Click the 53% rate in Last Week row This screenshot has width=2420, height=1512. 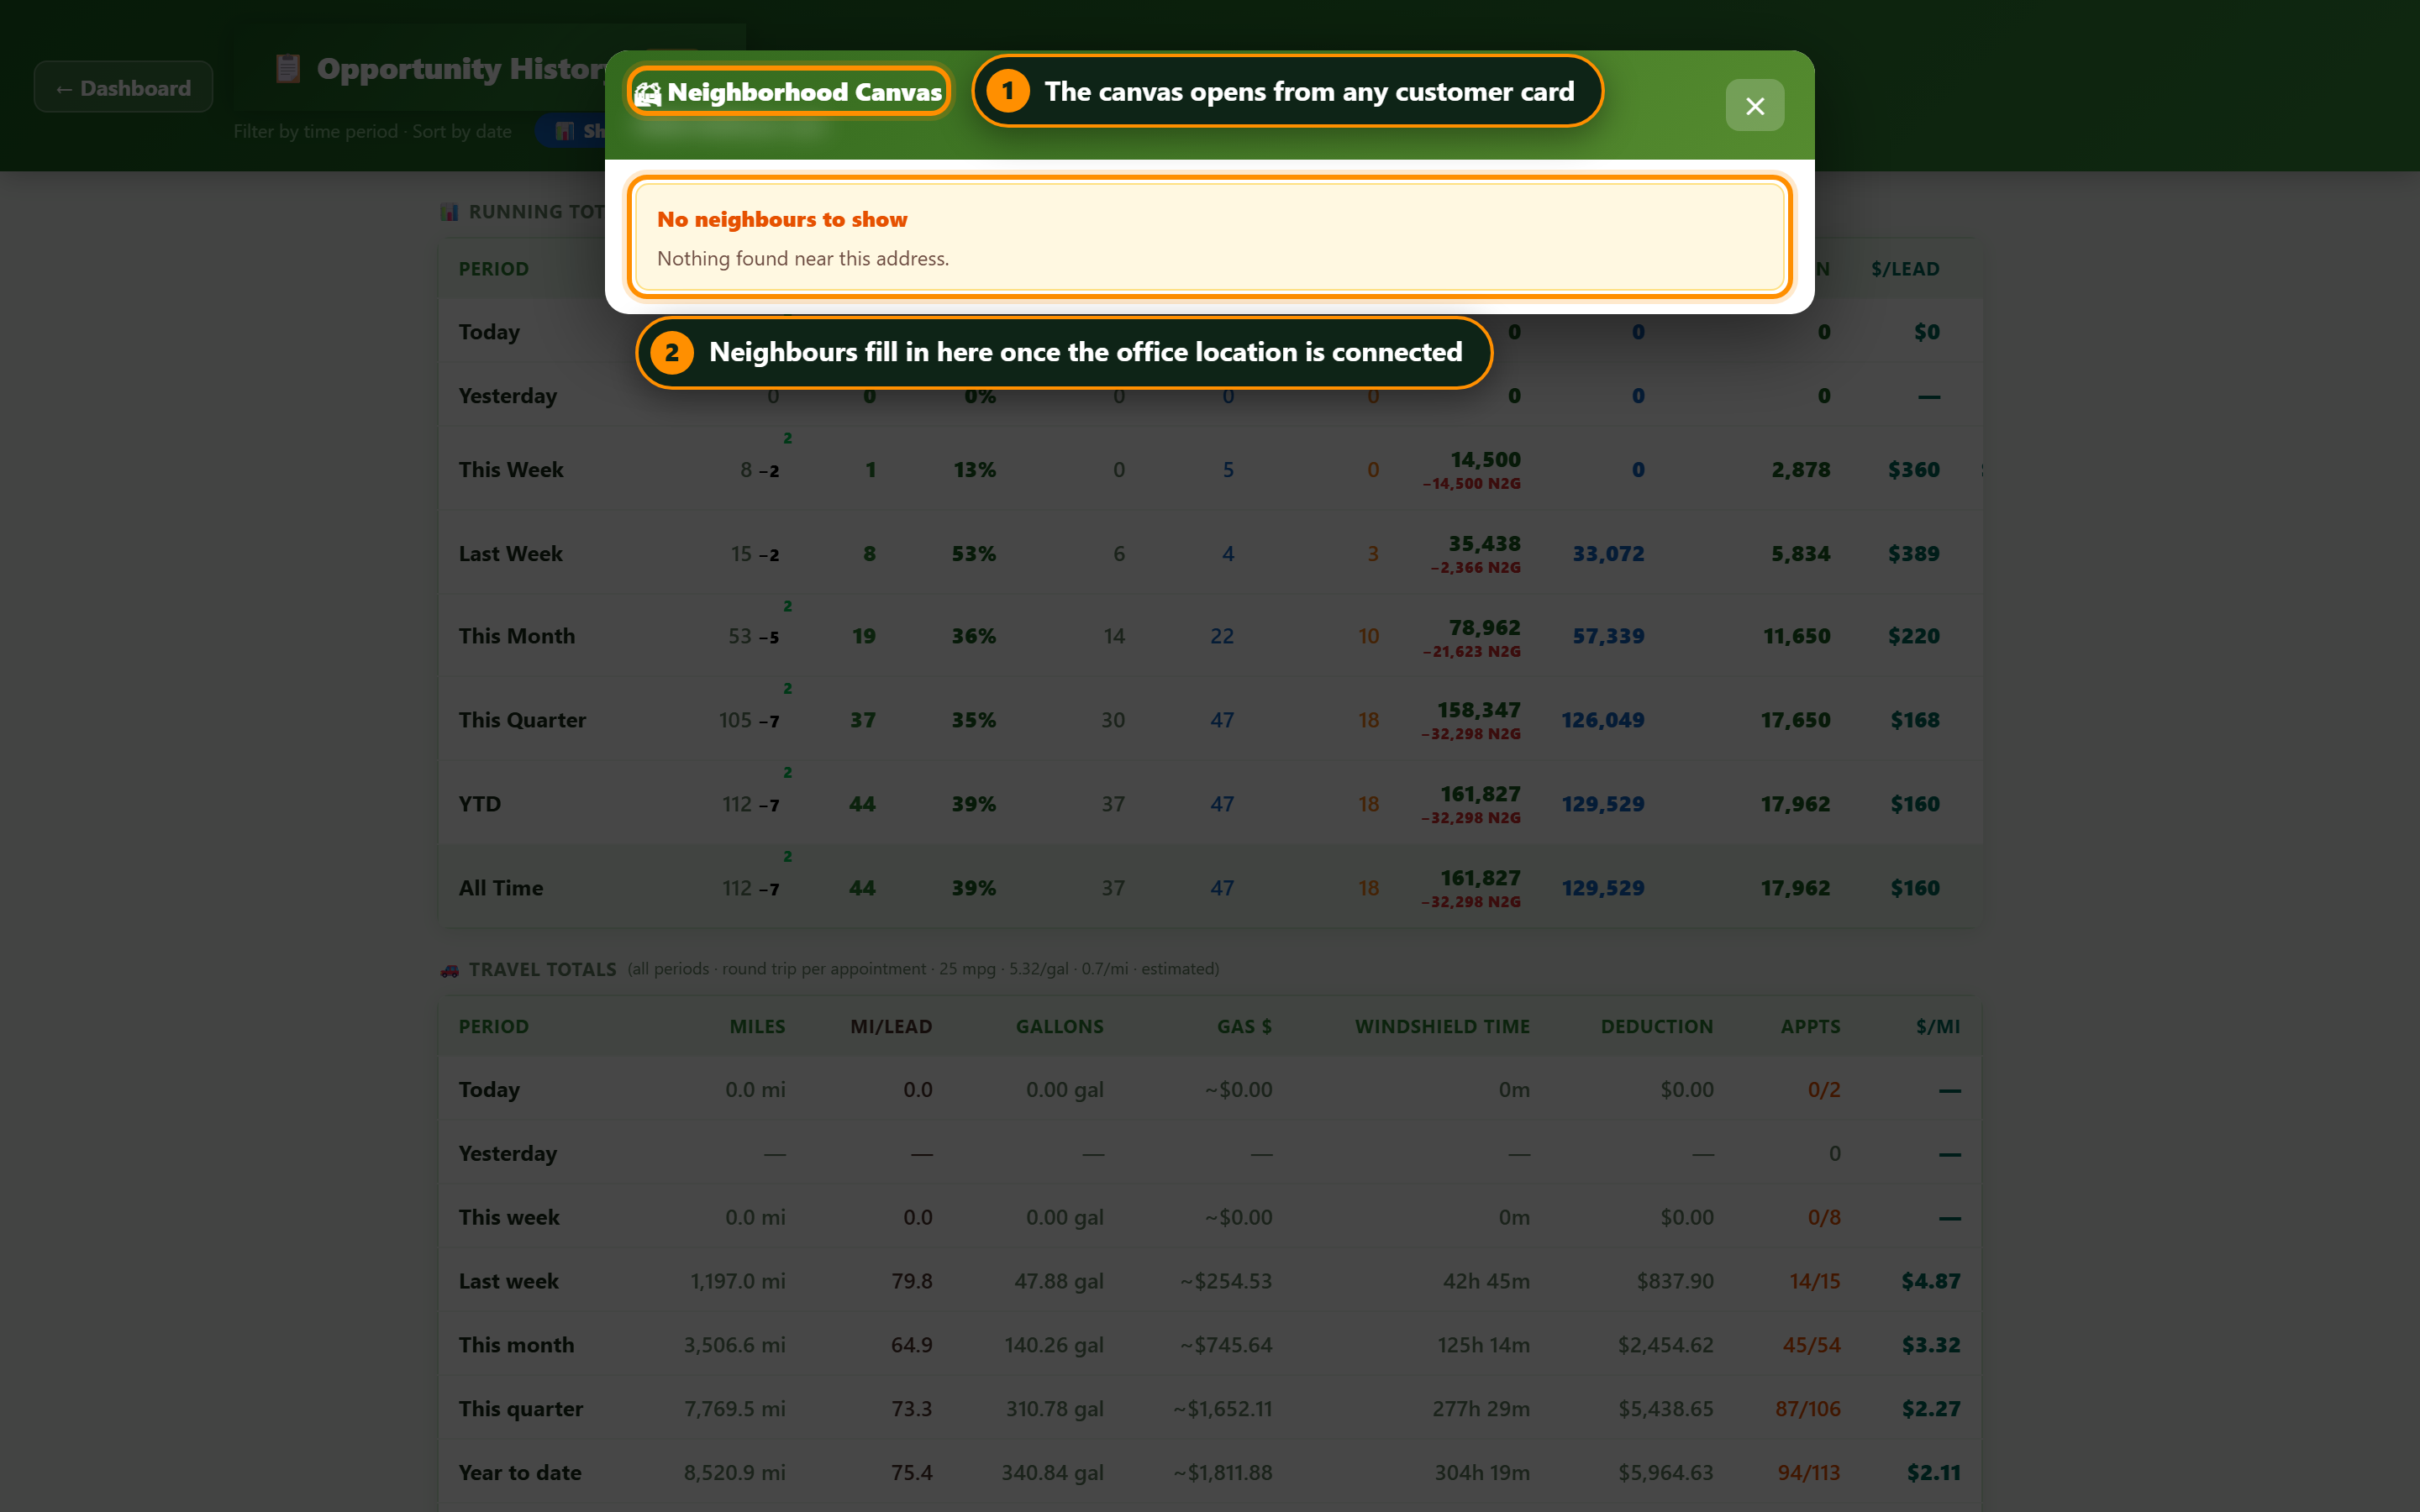[x=973, y=553]
